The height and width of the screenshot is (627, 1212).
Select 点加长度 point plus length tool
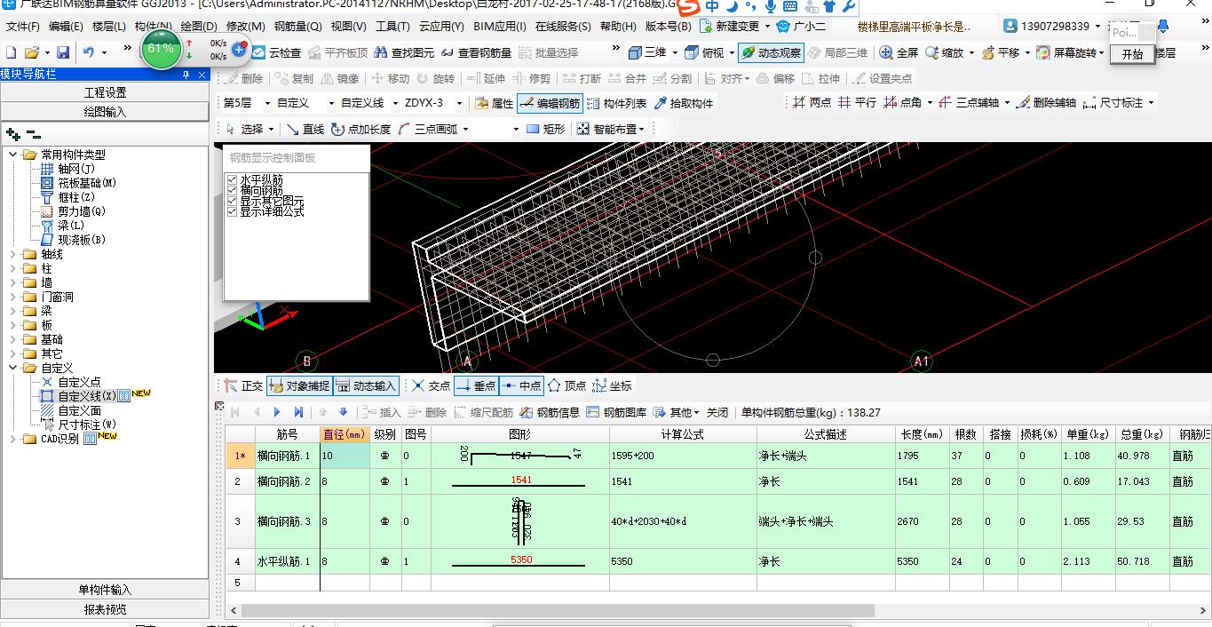pyautogui.click(x=360, y=130)
